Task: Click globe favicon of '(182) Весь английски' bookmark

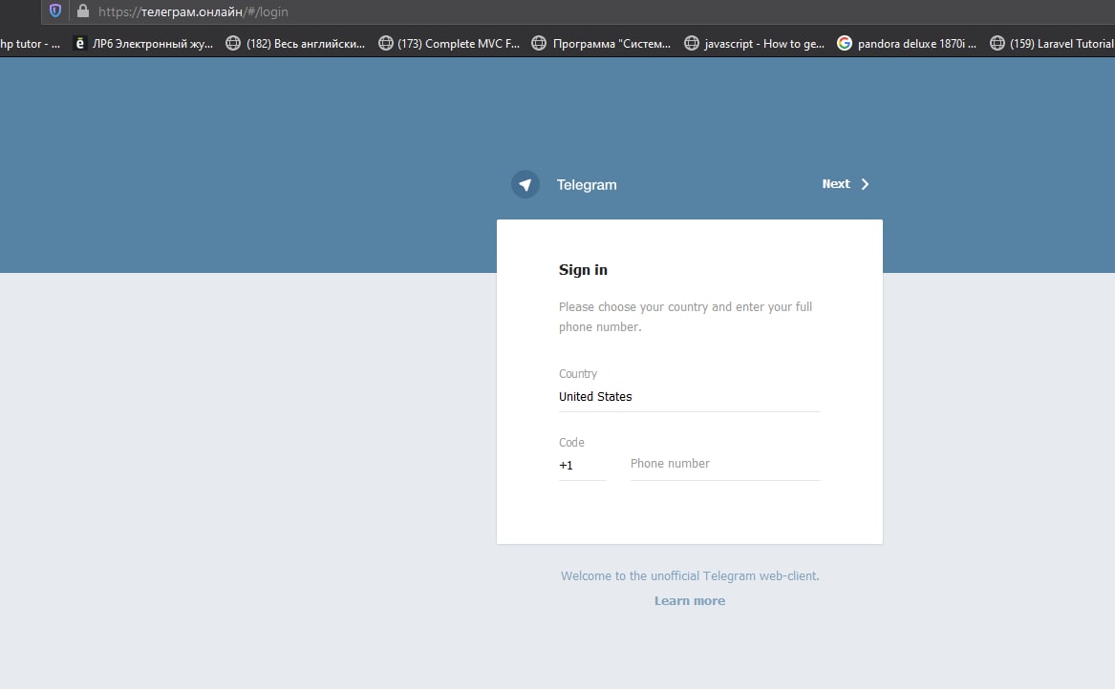Action: coord(232,43)
